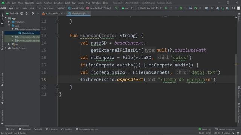Click the Sync Project with Gradle Files icon

click(x=218, y=8)
